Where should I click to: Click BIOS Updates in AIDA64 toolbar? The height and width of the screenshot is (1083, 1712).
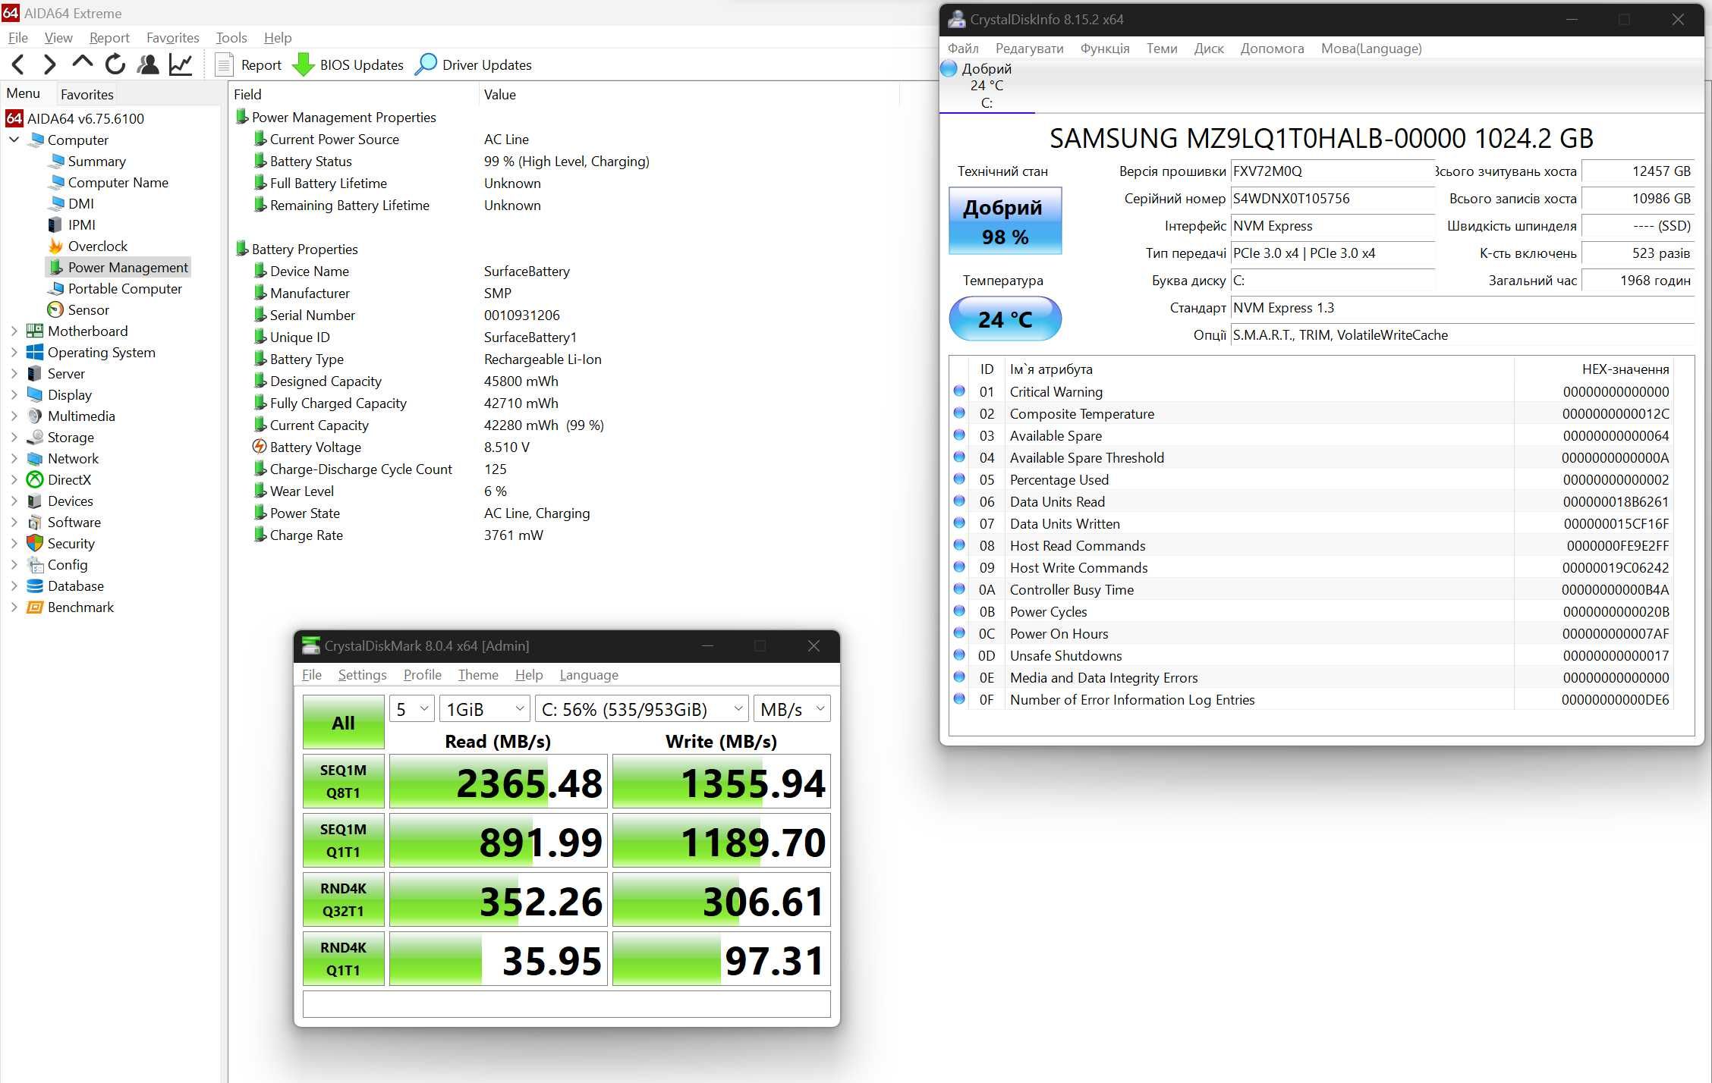pos(348,65)
